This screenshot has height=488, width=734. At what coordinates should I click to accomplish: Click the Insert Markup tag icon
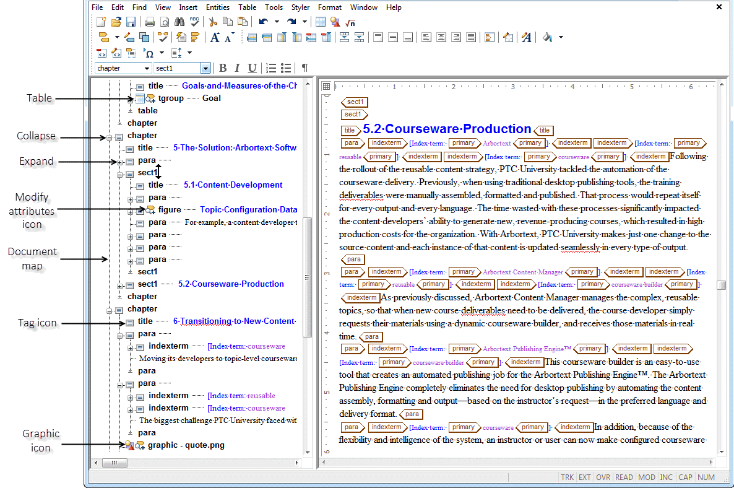coord(104,37)
